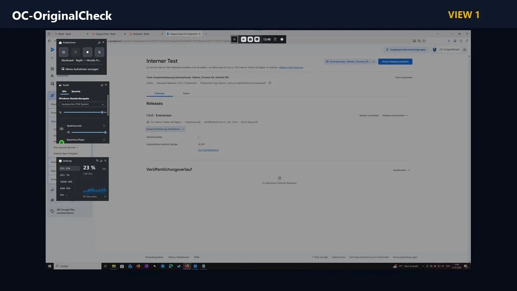Toggle the Game Bar click-through mouse icon
This screenshot has height=291, width=517.
pyautogui.click(x=275, y=39)
